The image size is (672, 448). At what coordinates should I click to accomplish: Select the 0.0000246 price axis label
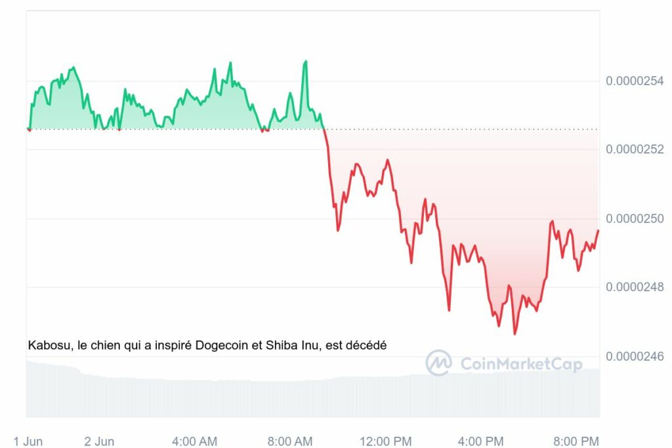pos(634,356)
